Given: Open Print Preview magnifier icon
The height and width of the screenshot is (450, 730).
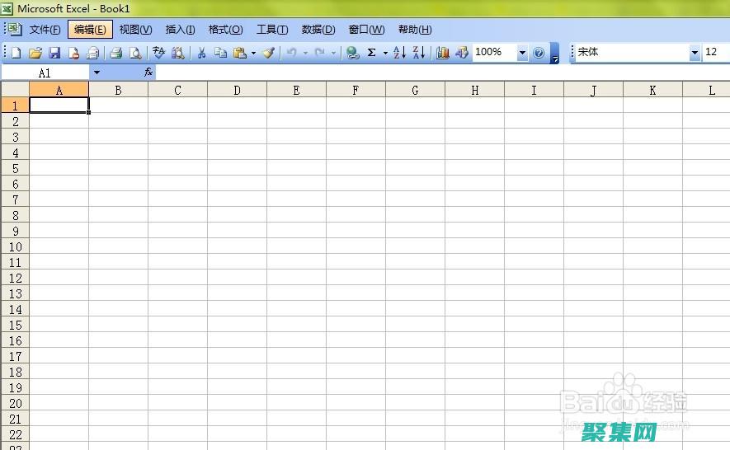Looking at the screenshot, I should tap(135, 53).
